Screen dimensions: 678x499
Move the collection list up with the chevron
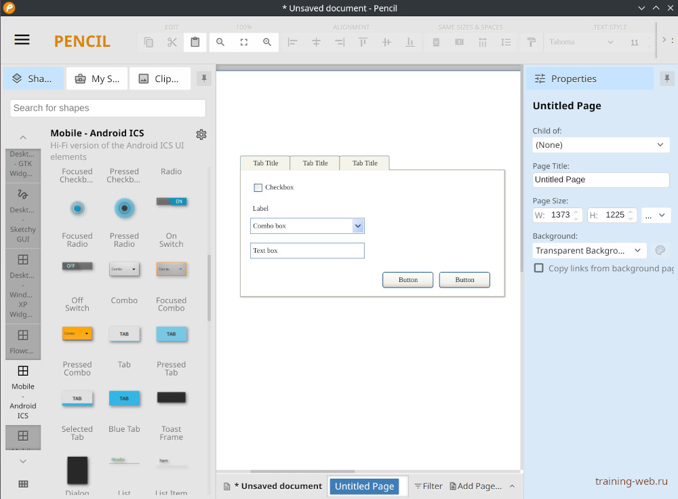click(x=23, y=138)
